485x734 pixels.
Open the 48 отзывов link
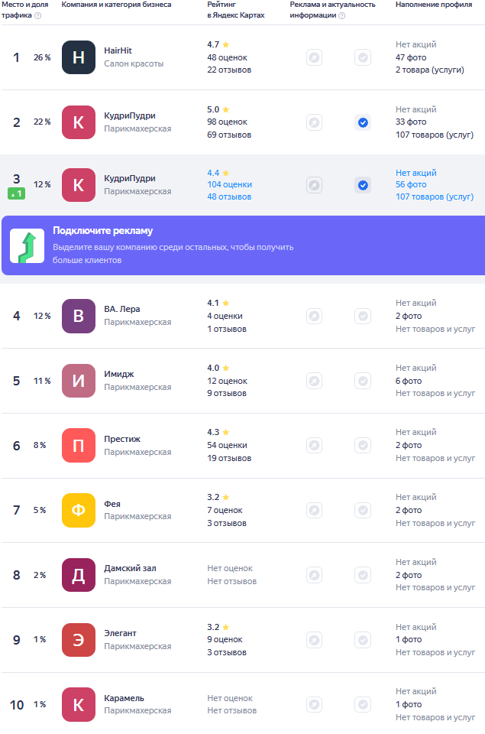229,196
